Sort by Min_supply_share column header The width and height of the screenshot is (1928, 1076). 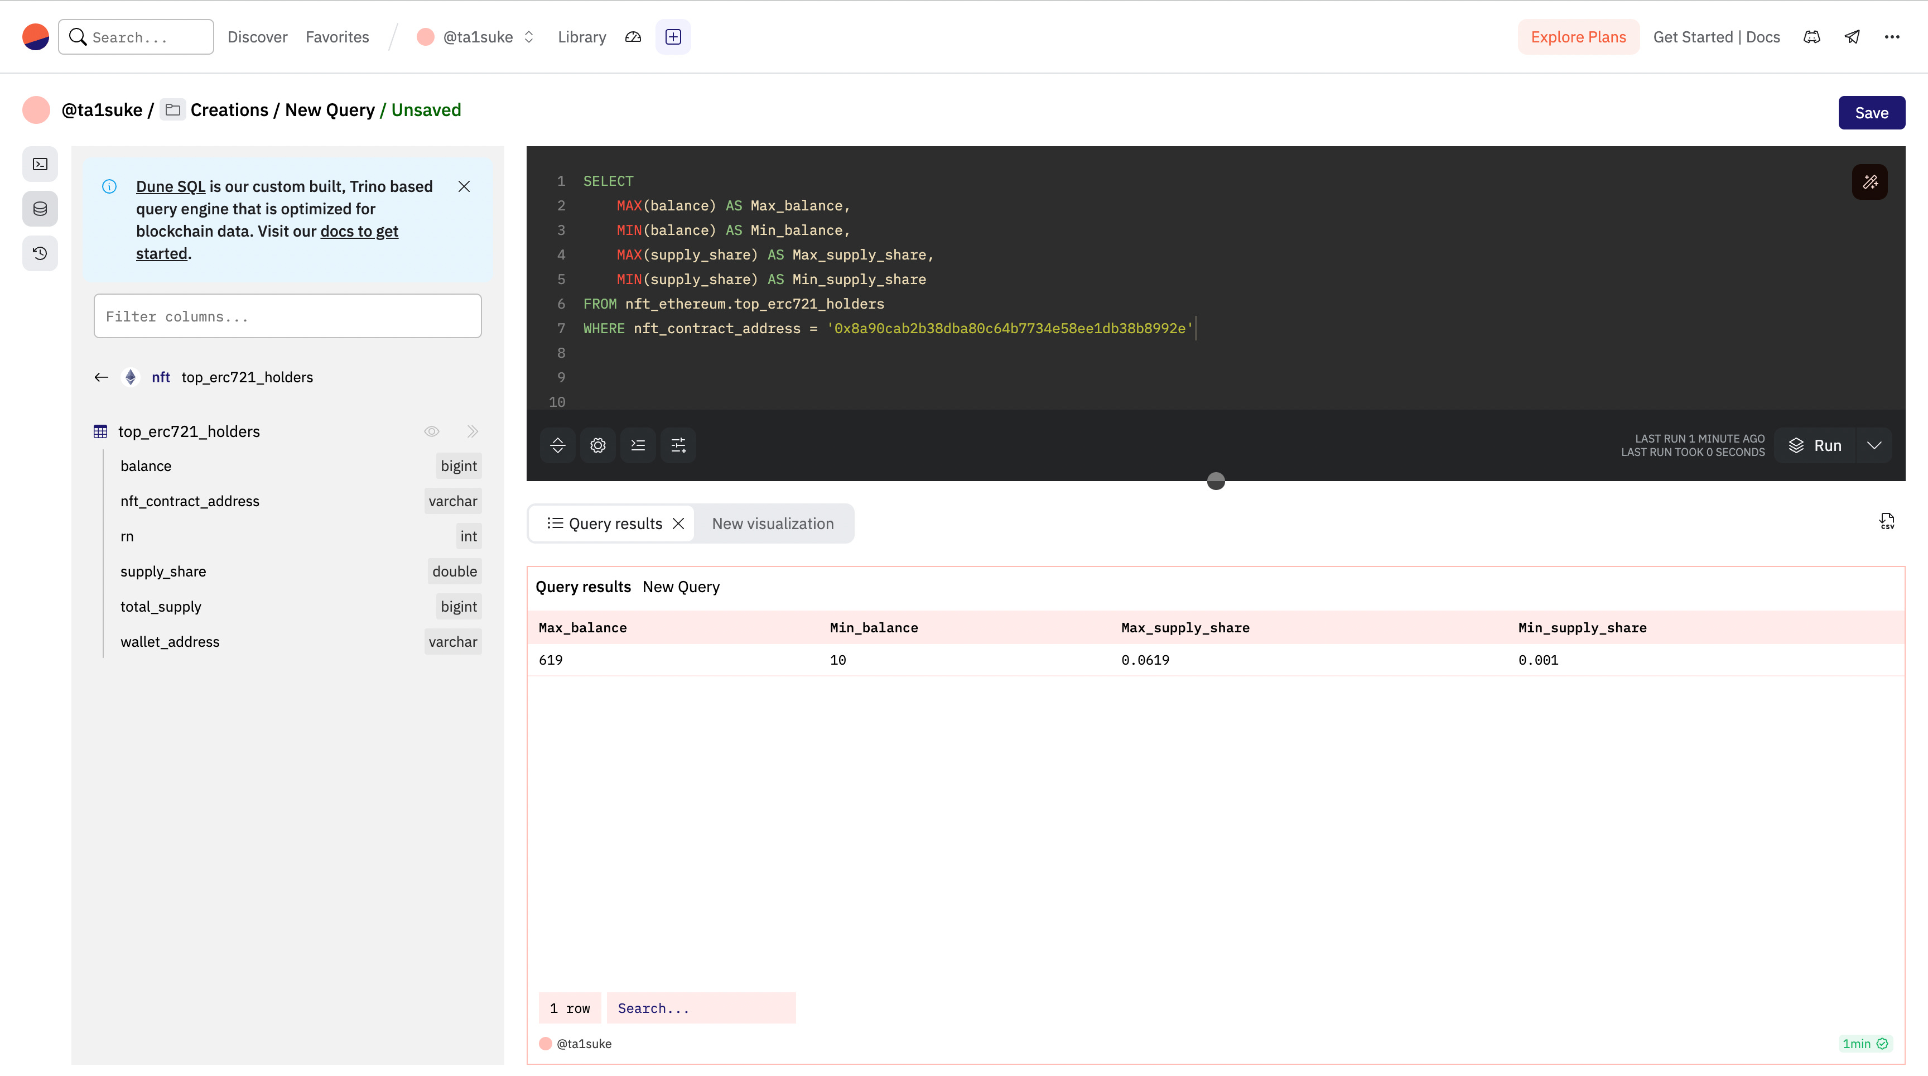click(1582, 627)
